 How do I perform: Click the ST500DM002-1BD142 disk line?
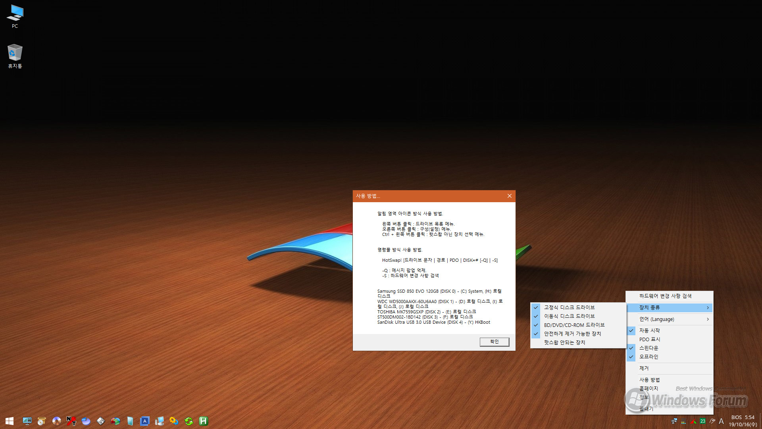click(x=425, y=317)
